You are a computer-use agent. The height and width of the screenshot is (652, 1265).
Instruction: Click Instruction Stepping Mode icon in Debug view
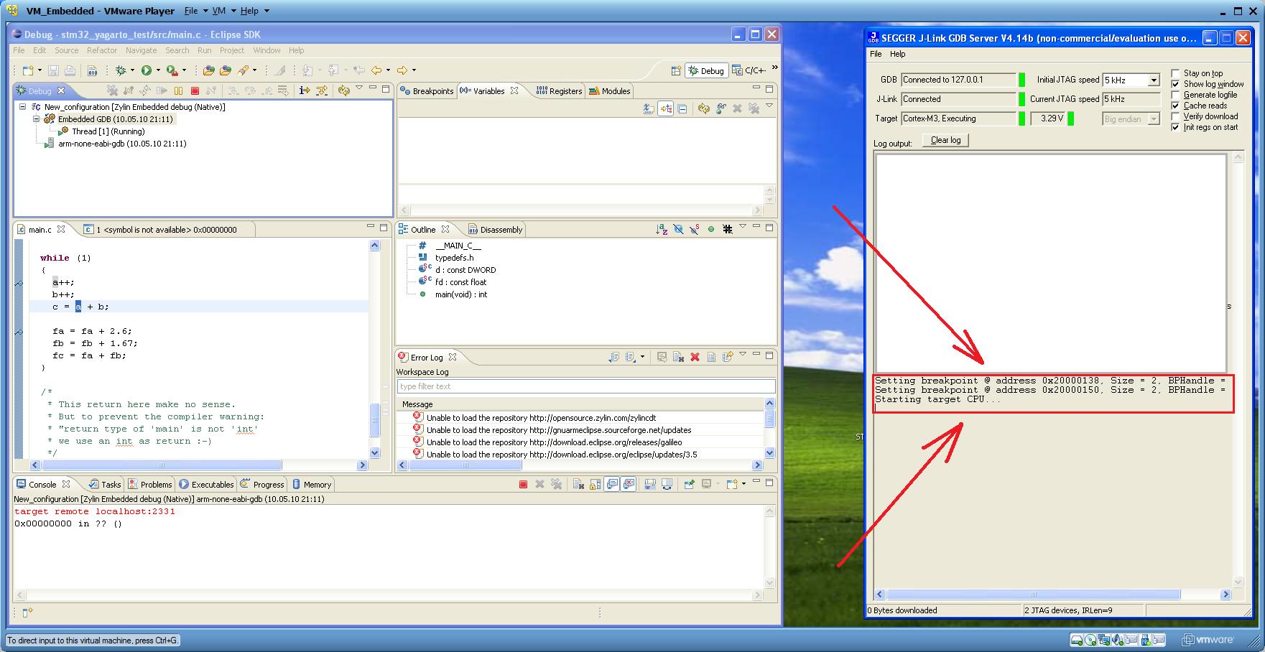pos(304,90)
